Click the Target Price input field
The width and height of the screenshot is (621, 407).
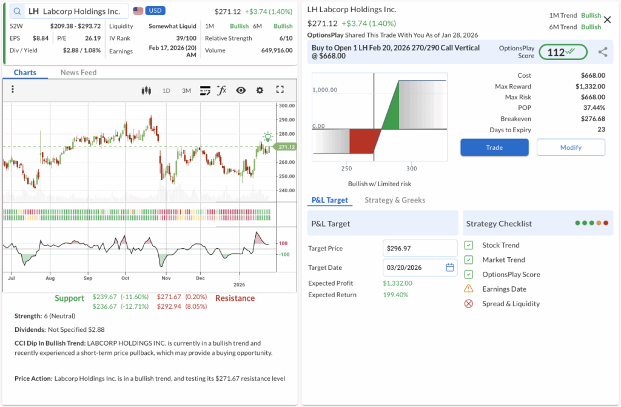tap(420, 248)
